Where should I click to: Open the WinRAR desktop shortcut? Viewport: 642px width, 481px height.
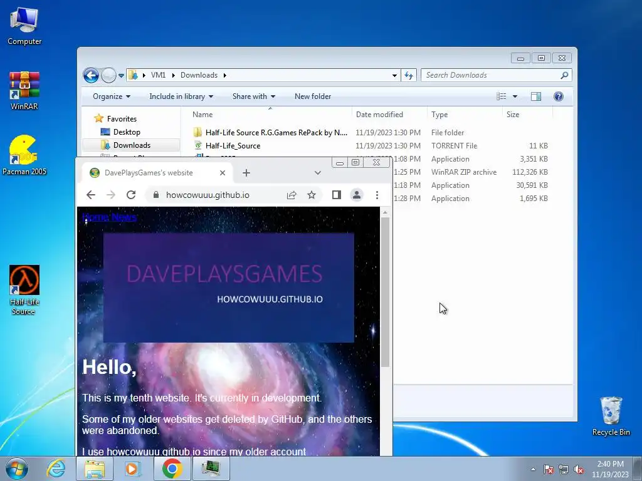24,91
